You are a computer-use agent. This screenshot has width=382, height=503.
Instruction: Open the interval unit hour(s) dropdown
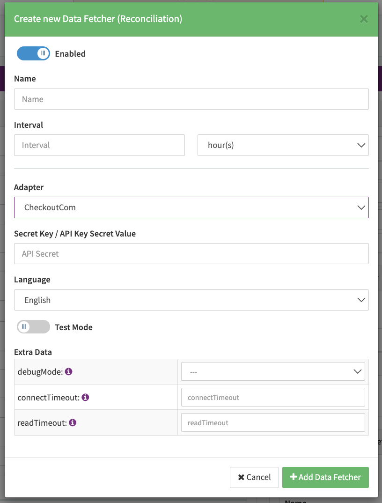283,145
